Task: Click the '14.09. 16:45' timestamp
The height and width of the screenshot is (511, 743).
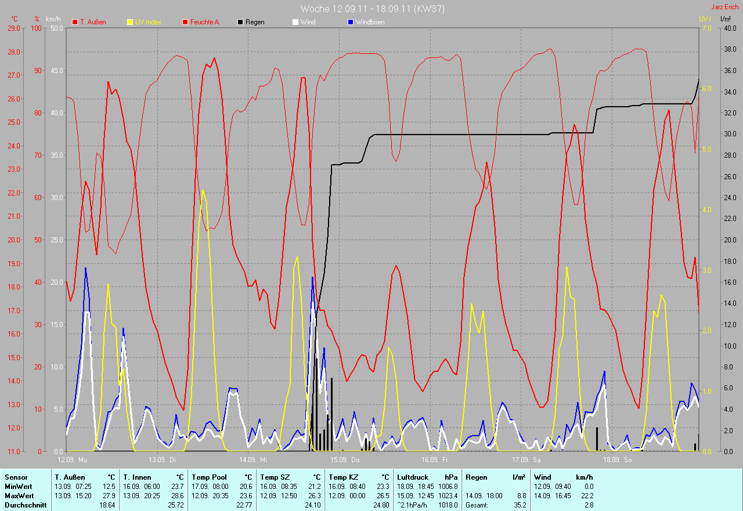Action: [x=554, y=496]
